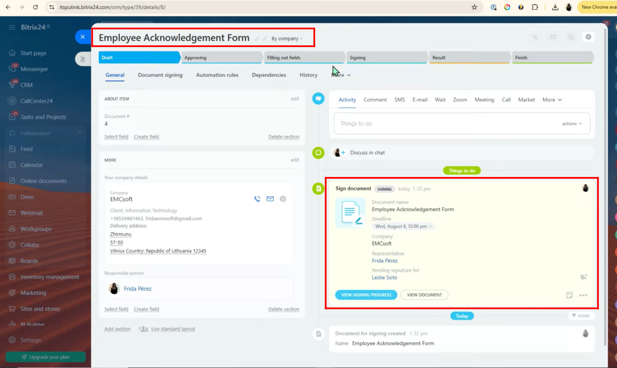Click Upgrade your plan button
Screen dimensions: 617x368
click(x=45, y=357)
